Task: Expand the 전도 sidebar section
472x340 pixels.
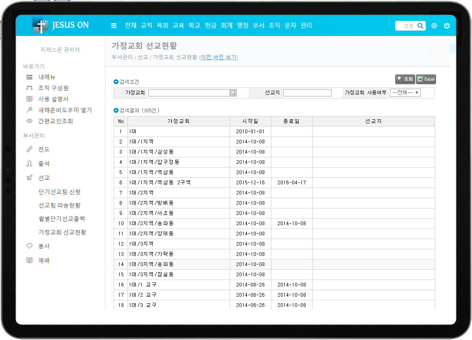Action: tap(44, 149)
